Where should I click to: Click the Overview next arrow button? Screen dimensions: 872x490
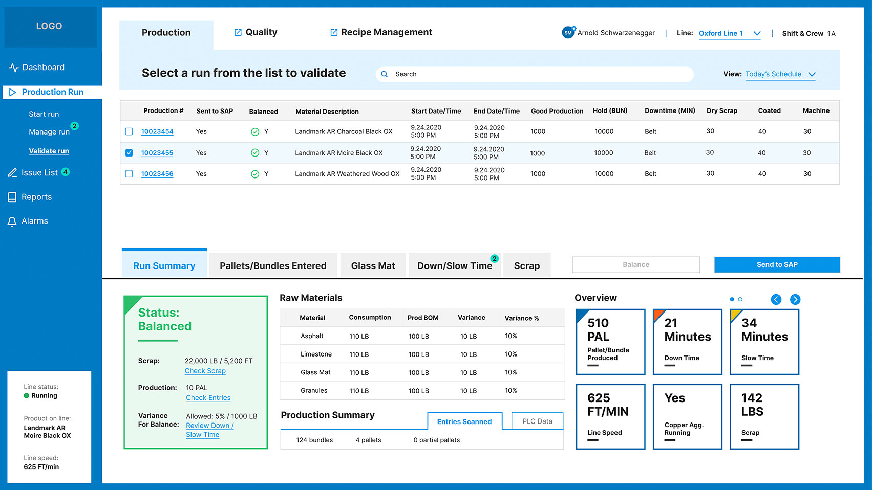click(795, 300)
